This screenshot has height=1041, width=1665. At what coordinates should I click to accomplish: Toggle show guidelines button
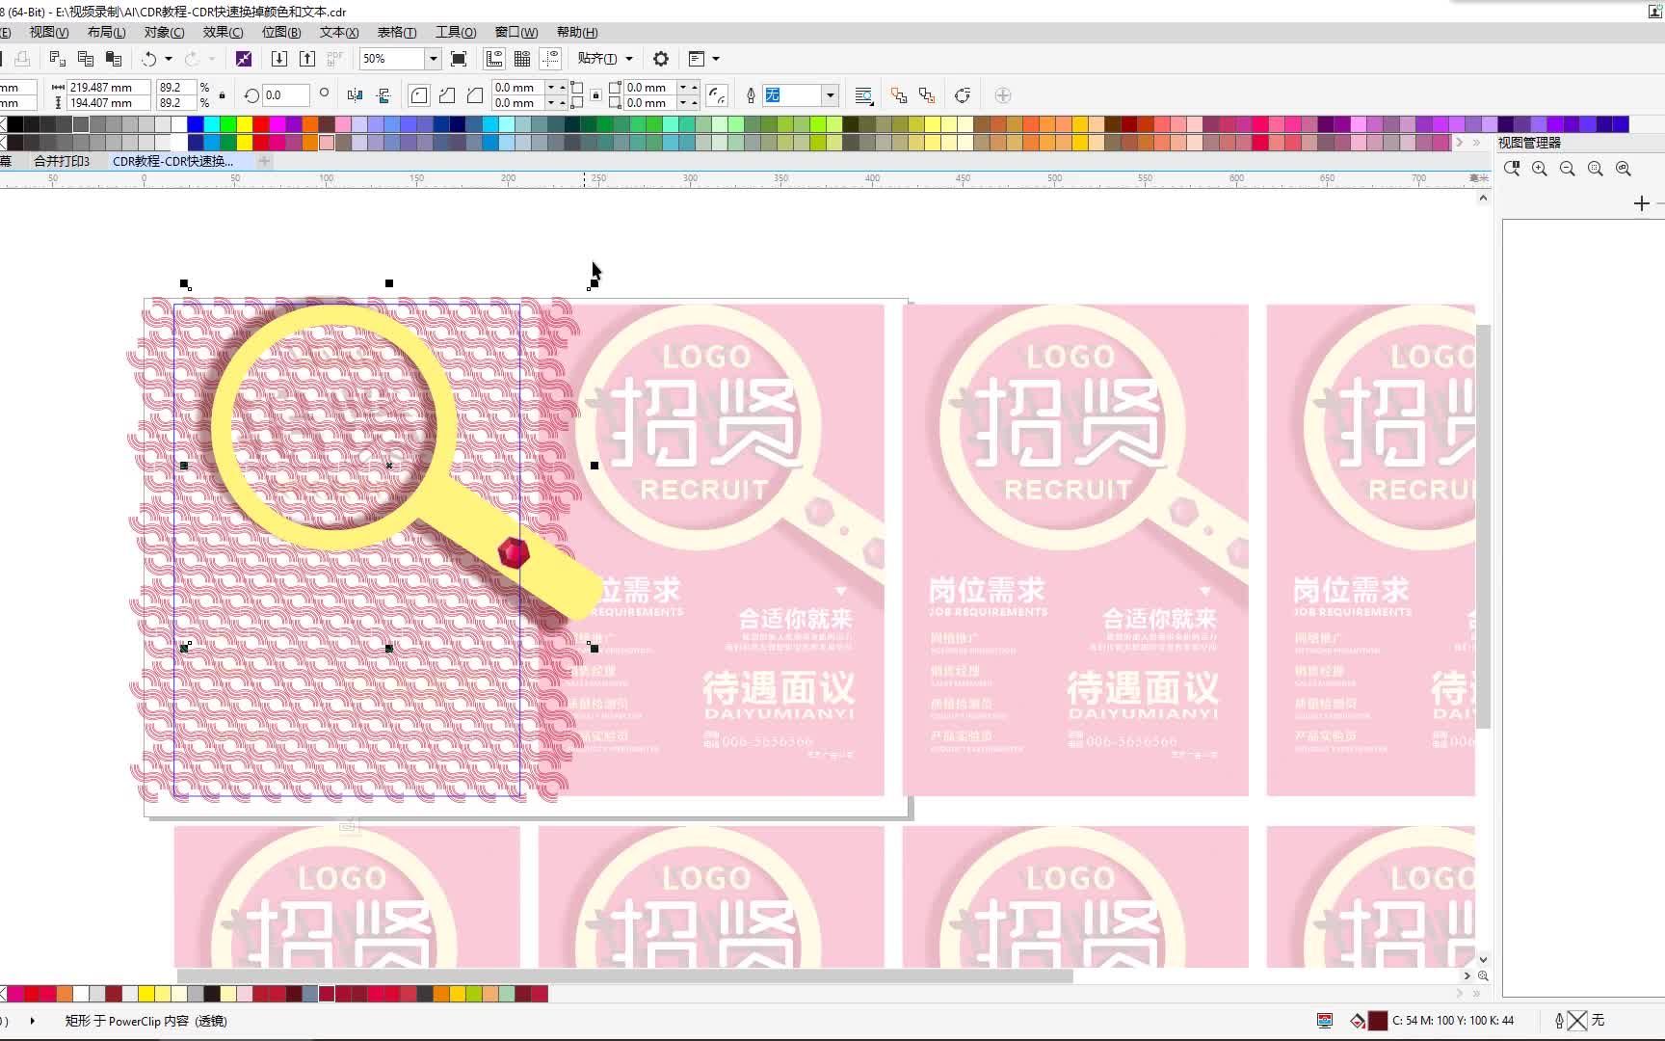[x=550, y=59]
